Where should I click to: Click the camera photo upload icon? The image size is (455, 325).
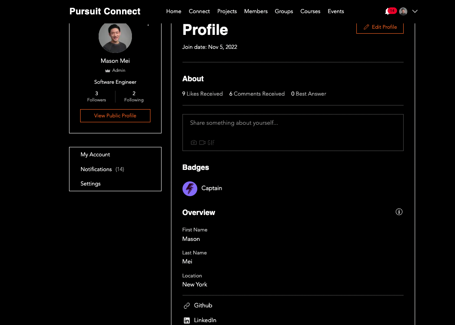coord(194,142)
